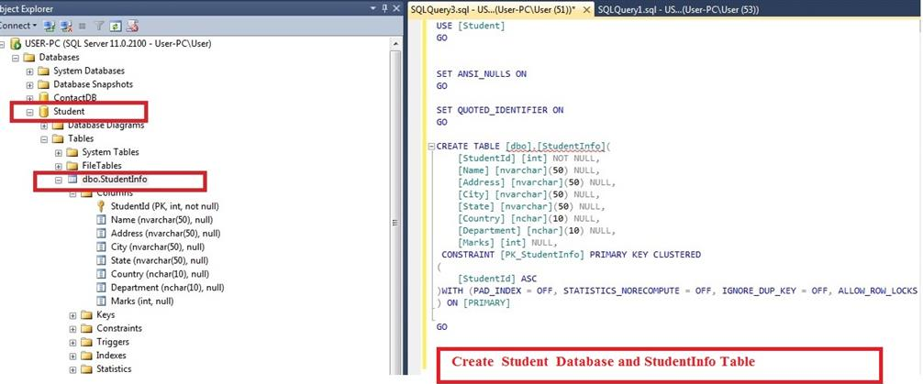Expand the Keys folder

point(73,315)
